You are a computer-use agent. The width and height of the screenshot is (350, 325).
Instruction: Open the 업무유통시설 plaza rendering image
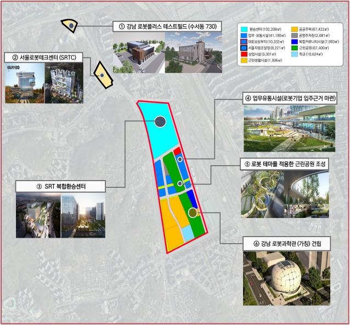(289, 128)
